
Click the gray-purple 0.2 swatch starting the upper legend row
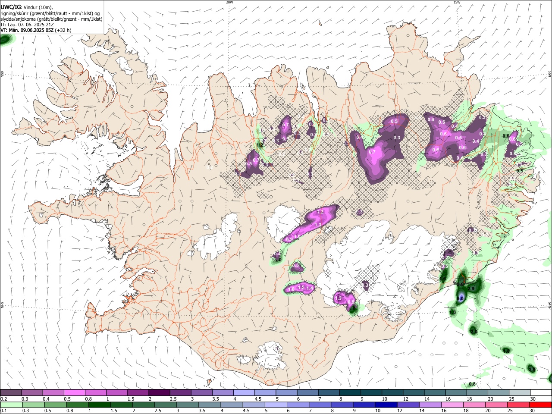[x=11, y=393]
